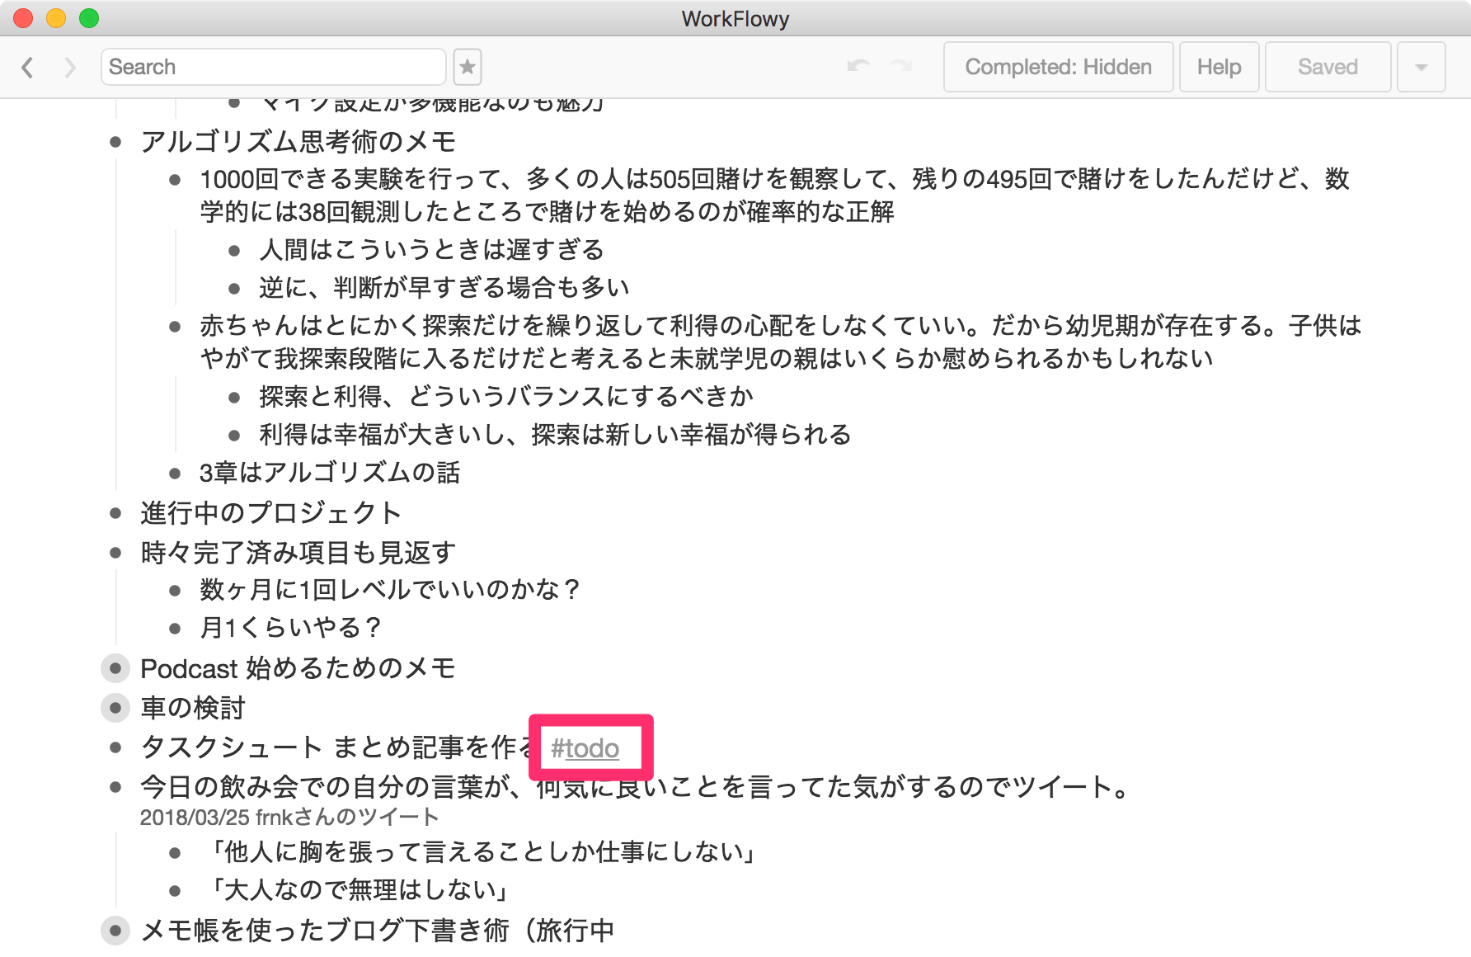Click the 3章はアルゴリズムの話 item text
The height and width of the screenshot is (957, 1471).
click(x=330, y=473)
